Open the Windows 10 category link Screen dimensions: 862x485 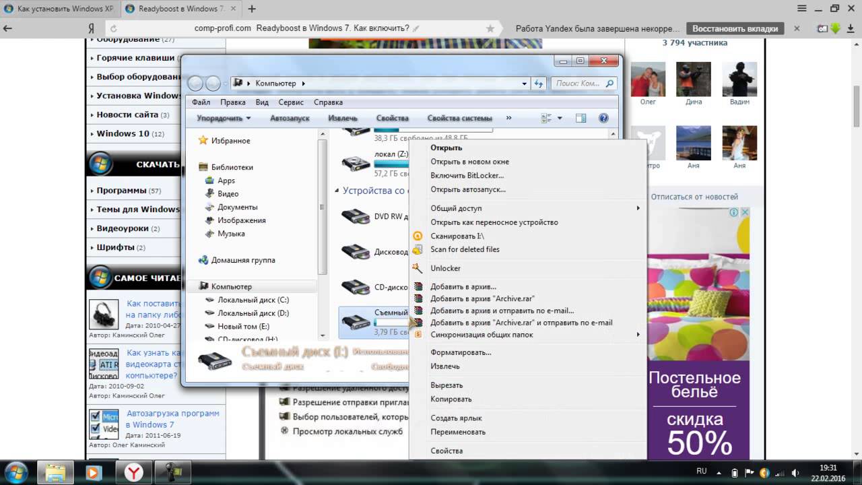[123, 133]
